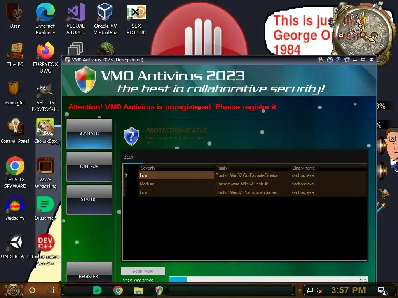Click svchost.exe in the LockBit row
Viewport: 398px width, 298px height.
(302, 184)
